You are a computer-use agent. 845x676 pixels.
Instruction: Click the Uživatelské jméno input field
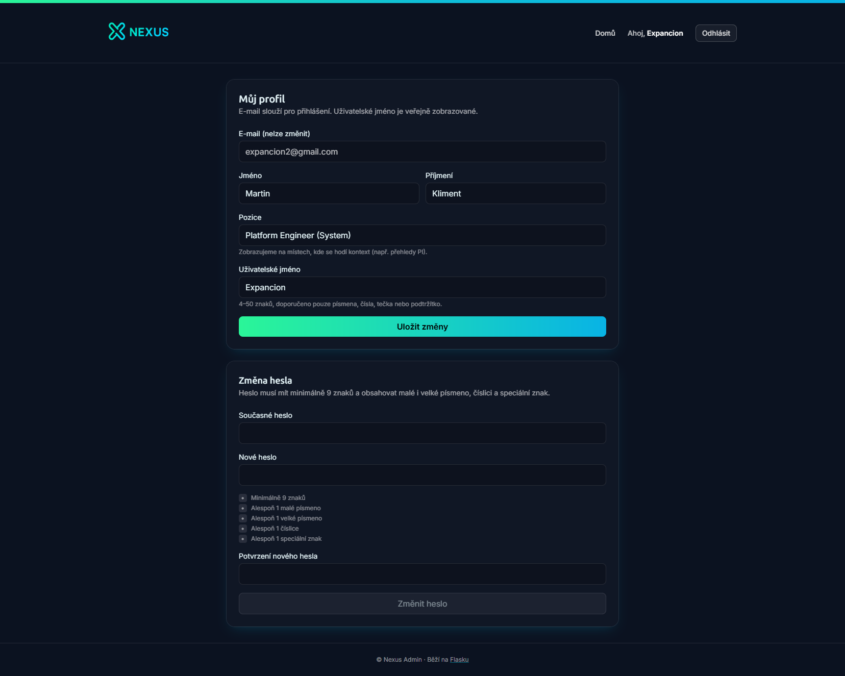pos(422,287)
